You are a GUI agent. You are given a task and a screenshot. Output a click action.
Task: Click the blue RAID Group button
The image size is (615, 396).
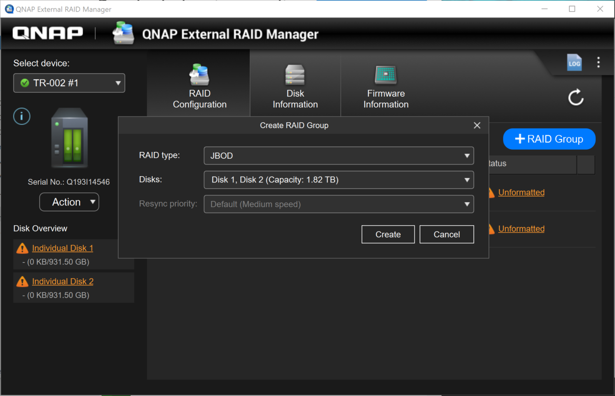point(549,139)
